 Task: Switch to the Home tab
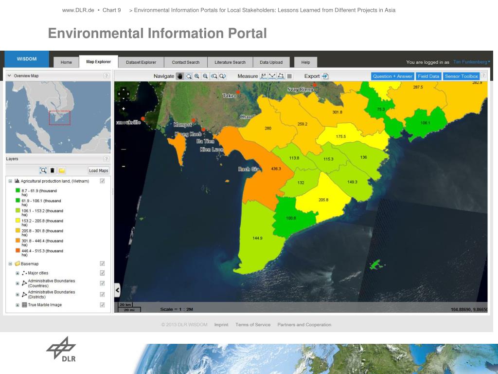coord(66,62)
